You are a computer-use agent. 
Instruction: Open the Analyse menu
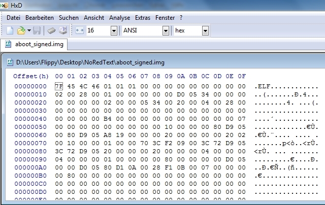click(120, 17)
